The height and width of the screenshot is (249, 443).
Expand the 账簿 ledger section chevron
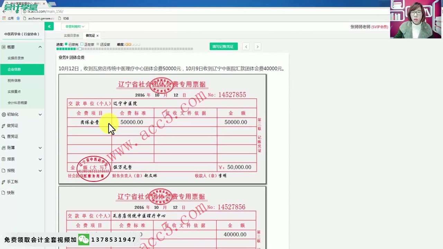40,148
